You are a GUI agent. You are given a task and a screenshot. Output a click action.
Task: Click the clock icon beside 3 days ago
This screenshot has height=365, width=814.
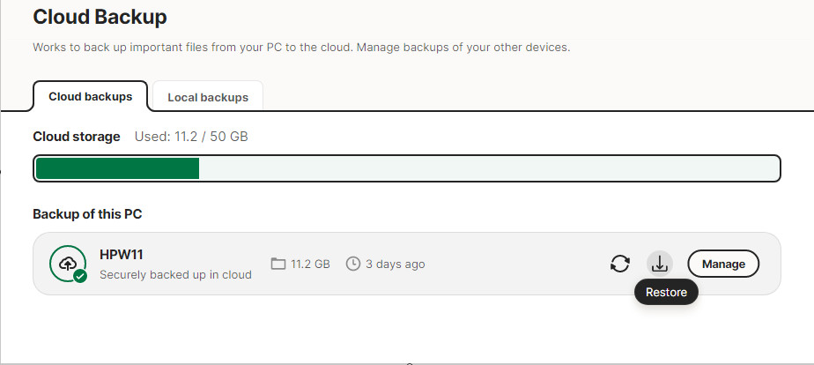point(353,264)
